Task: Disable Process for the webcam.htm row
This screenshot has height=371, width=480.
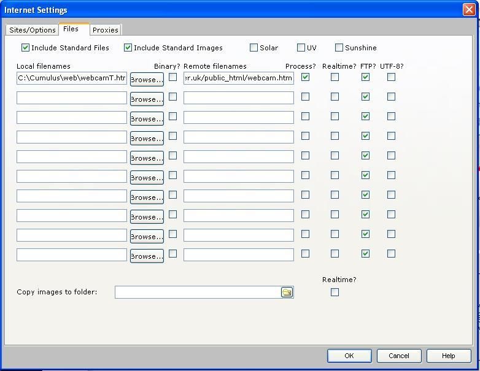Action: coord(305,77)
